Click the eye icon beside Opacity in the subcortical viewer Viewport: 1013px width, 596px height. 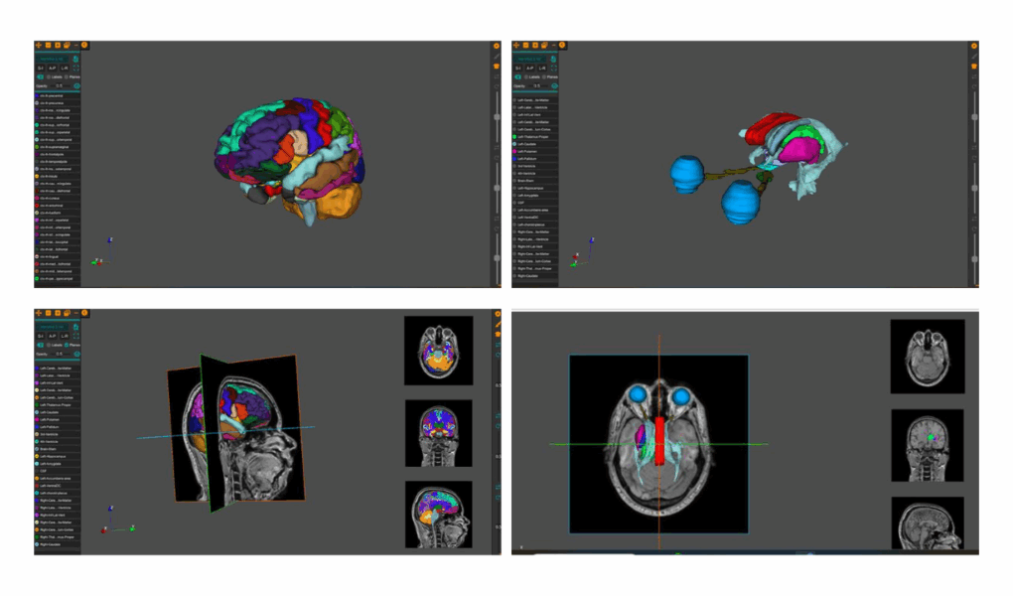(x=554, y=86)
